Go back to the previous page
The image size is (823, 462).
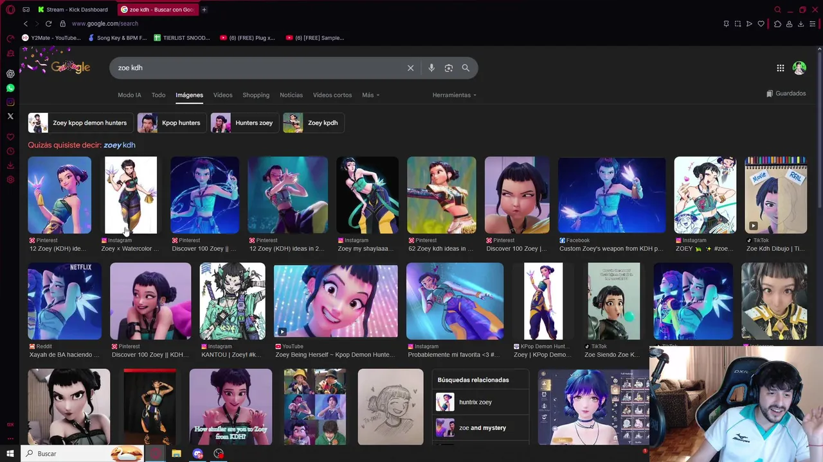[26, 24]
